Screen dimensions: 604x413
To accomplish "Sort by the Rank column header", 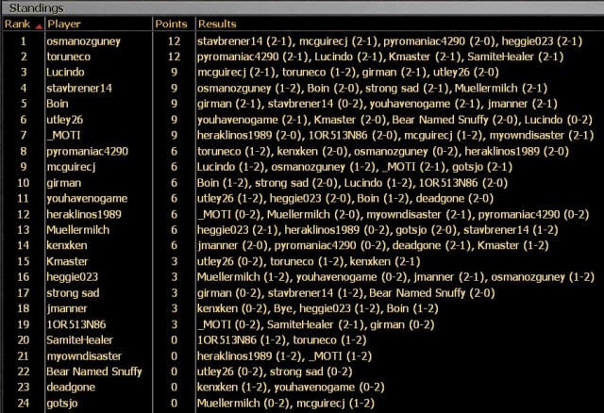I will pos(23,24).
